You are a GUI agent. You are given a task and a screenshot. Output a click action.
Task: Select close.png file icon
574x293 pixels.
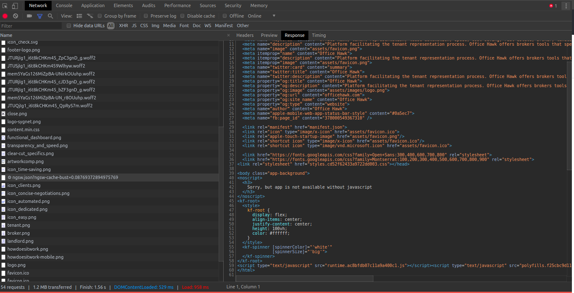[x=3, y=114]
